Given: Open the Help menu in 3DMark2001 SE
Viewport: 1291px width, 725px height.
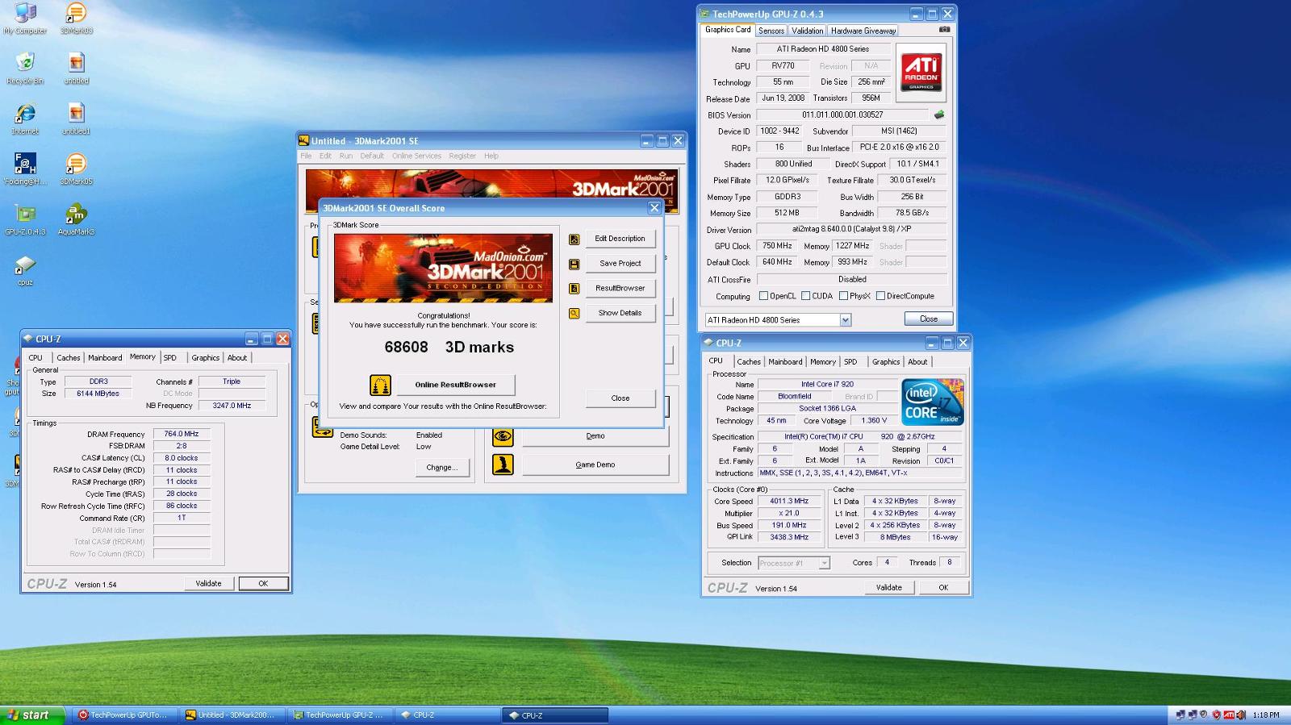Looking at the screenshot, I should click(491, 156).
